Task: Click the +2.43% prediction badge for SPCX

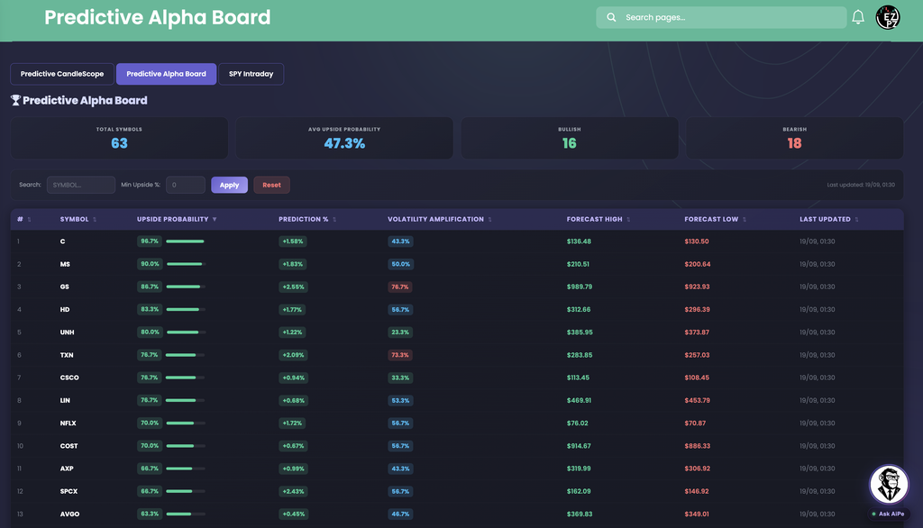Action: (x=293, y=491)
